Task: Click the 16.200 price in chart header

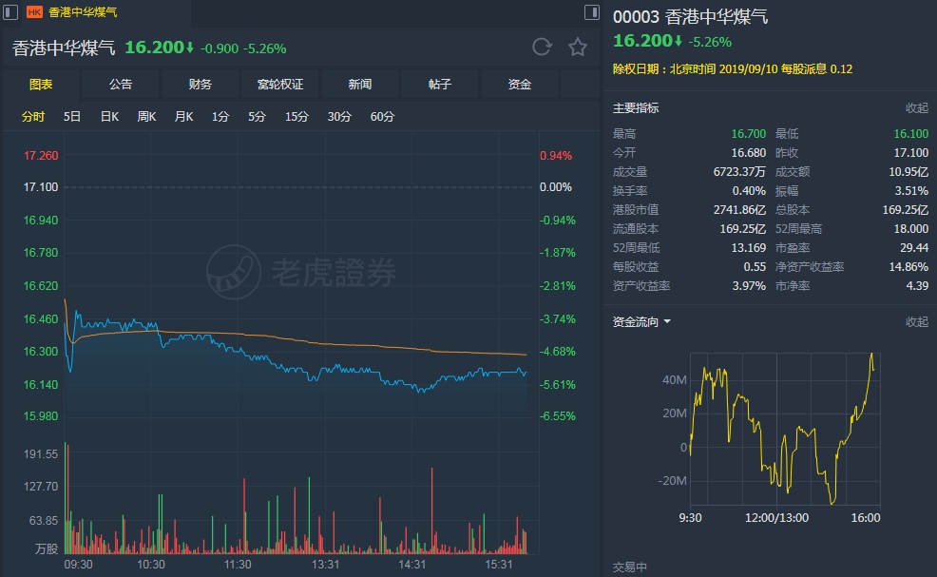Action: 154,48
